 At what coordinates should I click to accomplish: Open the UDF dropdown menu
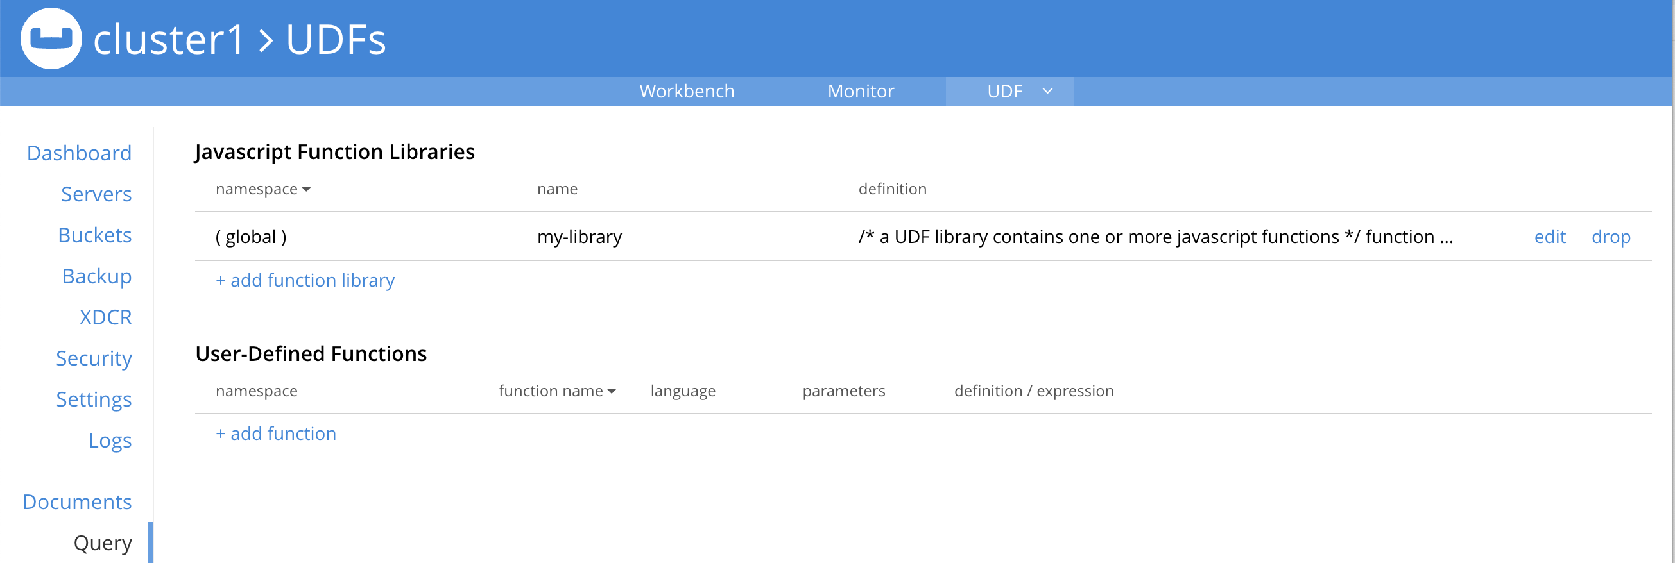tap(1009, 91)
